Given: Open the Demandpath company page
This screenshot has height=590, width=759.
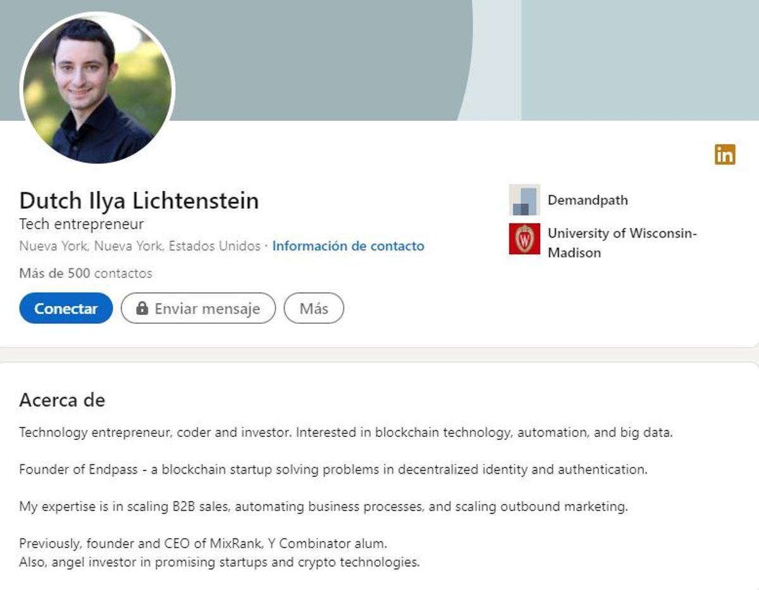Looking at the screenshot, I should tap(588, 200).
